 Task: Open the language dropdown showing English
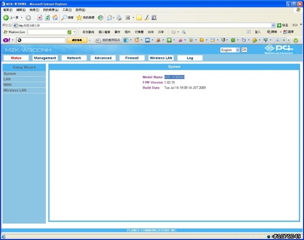pyautogui.click(x=230, y=50)
